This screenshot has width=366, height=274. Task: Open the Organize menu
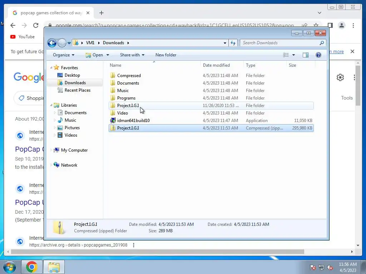[x=64, y=55]
